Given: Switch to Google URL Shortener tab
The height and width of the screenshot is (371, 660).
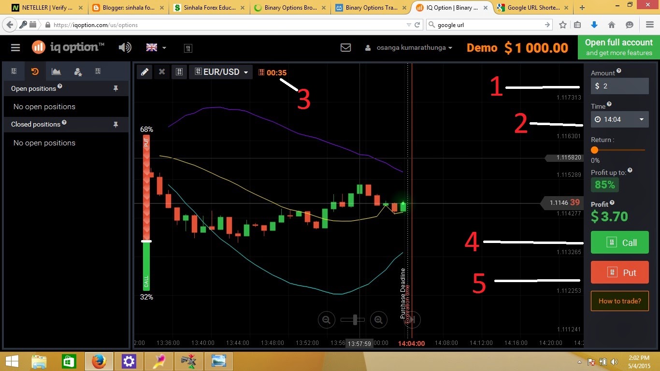Looking at the screenshot, I should coord(534,8).
